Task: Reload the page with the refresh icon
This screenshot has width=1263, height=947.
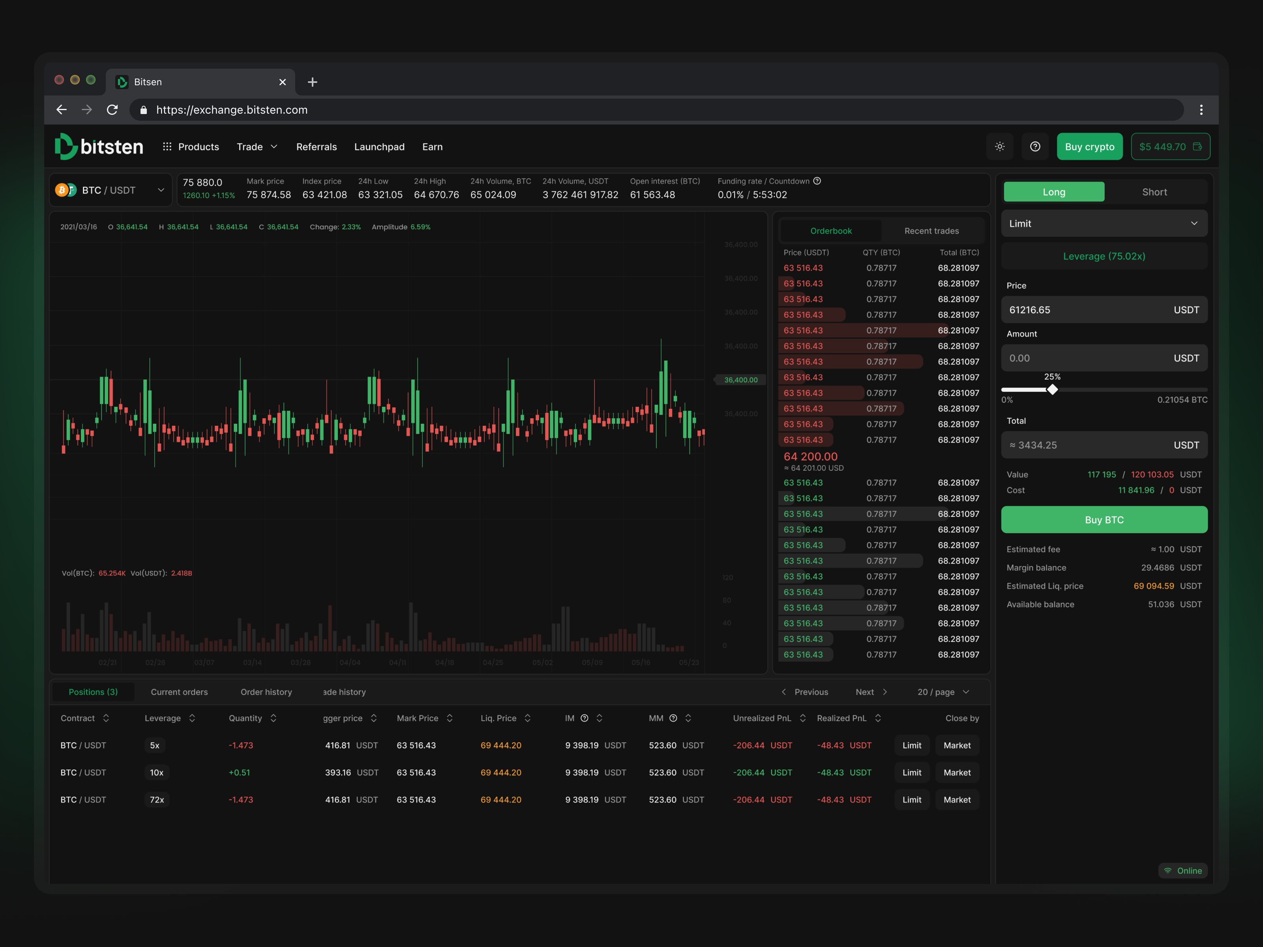Action: tap(112, 110)
